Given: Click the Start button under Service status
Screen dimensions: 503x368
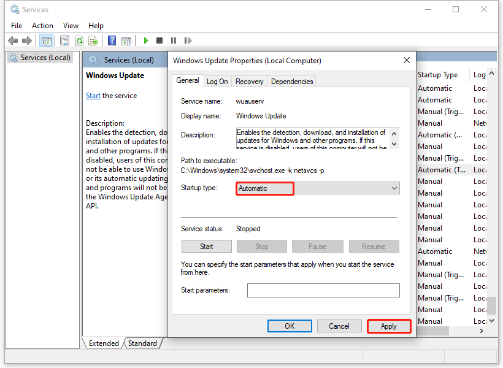Looking at the screenshot, I should click(x=206, y=247).
